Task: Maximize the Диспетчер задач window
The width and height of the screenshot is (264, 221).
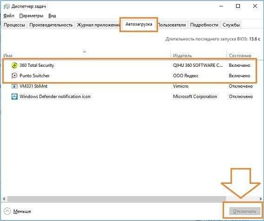Action: [x=238, y=6]
